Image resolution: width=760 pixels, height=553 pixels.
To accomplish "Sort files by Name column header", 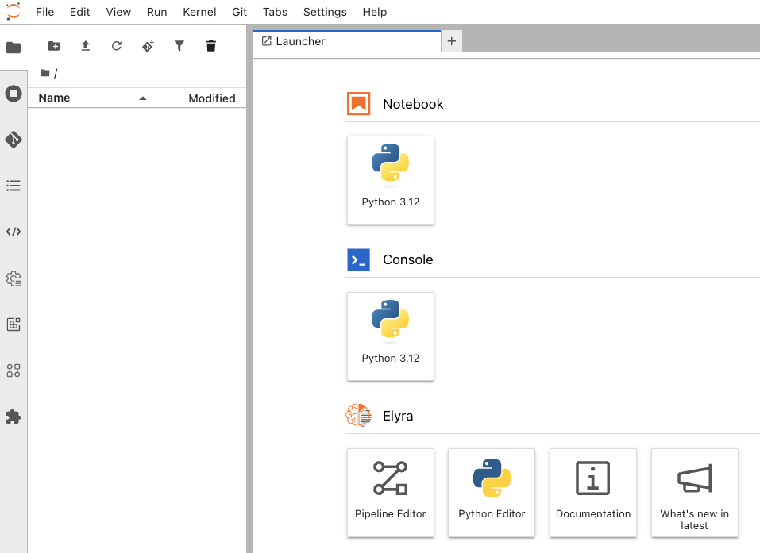I will tap(55, 98).
